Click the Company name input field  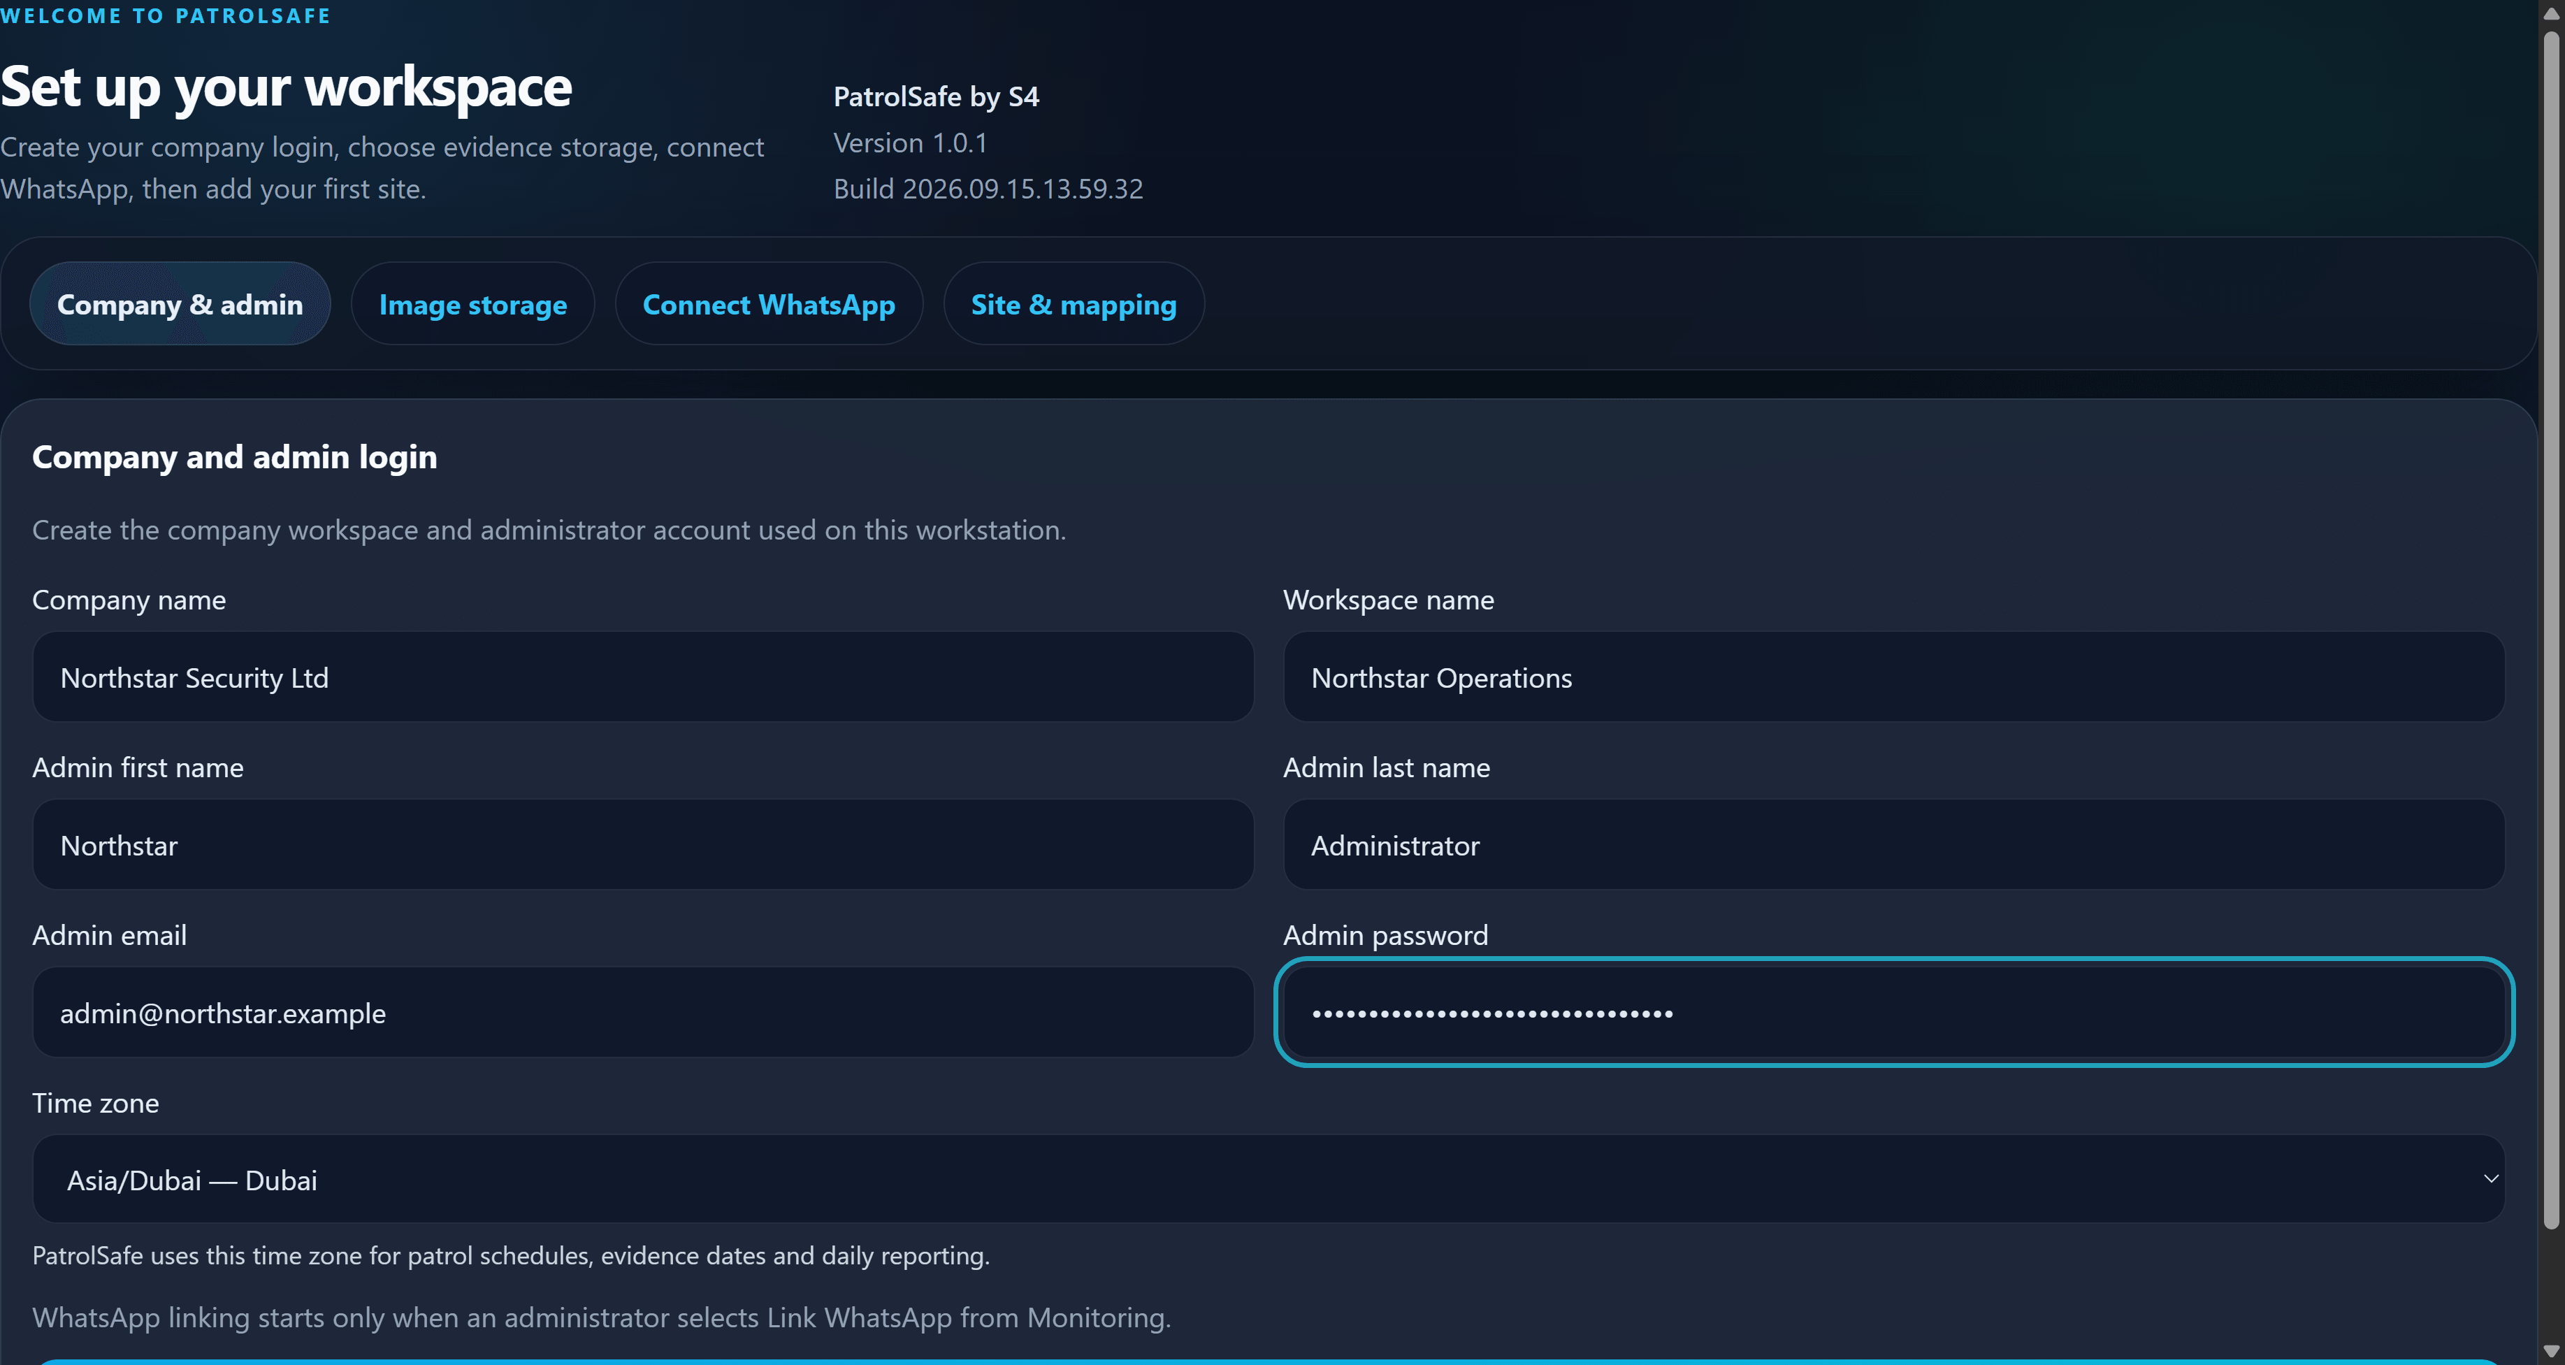click(x=643, y=677)
